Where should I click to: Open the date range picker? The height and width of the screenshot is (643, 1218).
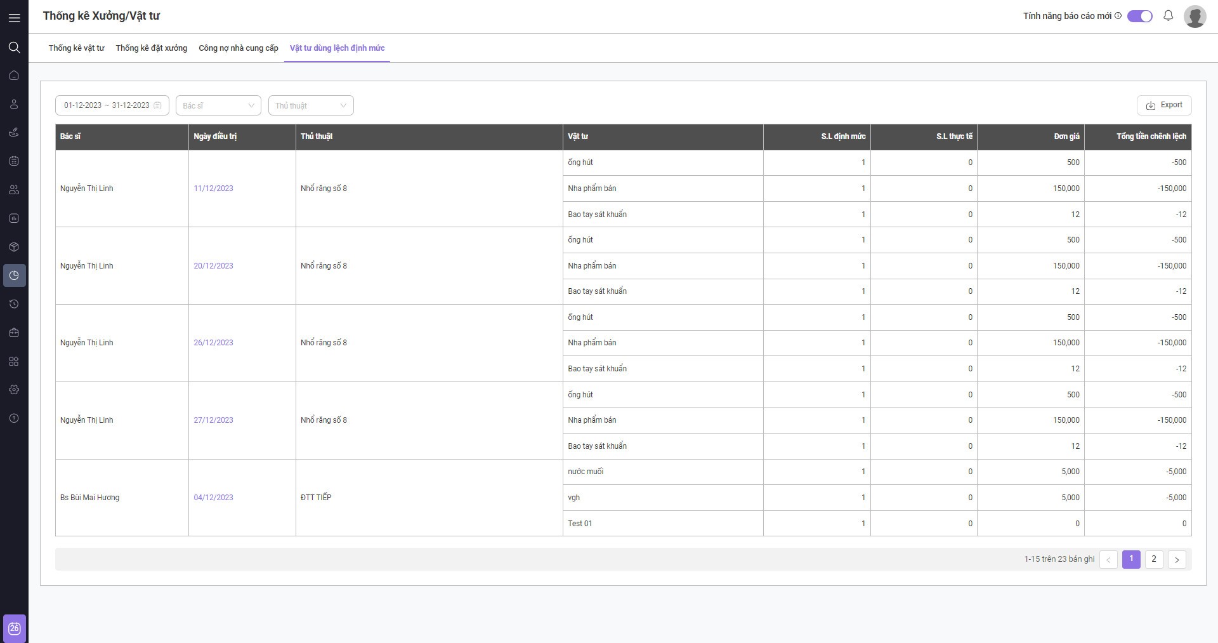pyautogui.click(x=112, y=105)
